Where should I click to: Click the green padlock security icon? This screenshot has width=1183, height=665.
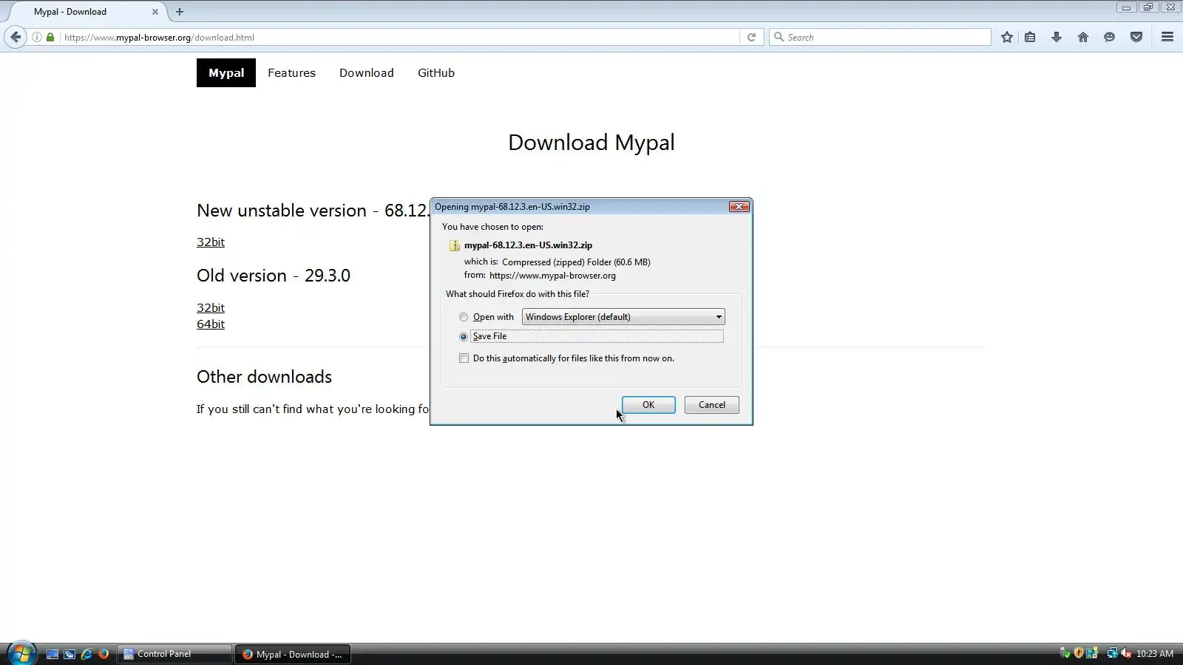[x=50, y=37]
